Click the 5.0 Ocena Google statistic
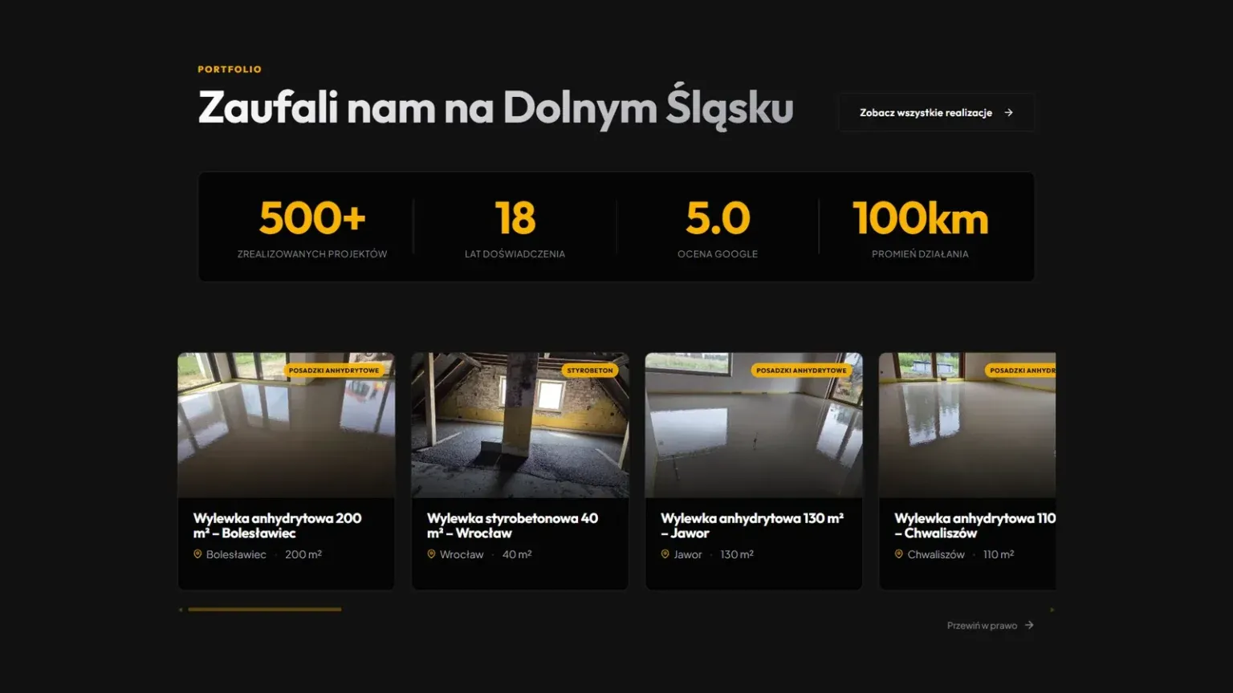The image size is (1233, 693). click(x=718, y=228)
